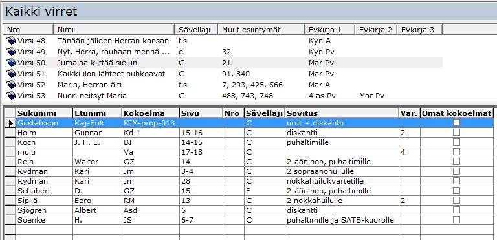Click the Walter first name cell

pyautogui.click(x=97, y=162)
